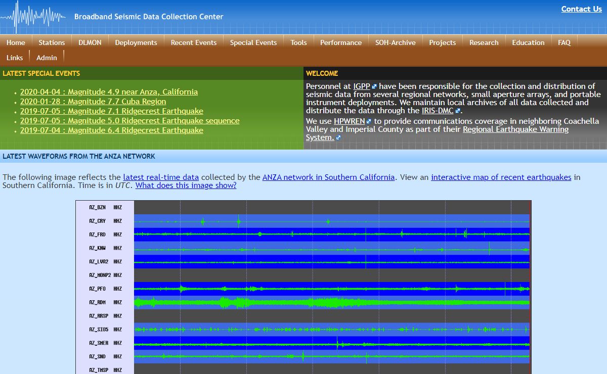Follow the HPWREN link

click(x=349, y=121)
